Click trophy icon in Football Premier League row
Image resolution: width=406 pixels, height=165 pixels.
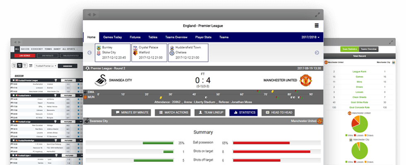point(56,80)
